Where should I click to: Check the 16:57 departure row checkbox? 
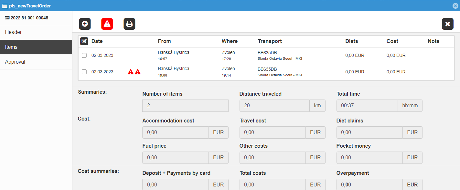coord(84,55)
